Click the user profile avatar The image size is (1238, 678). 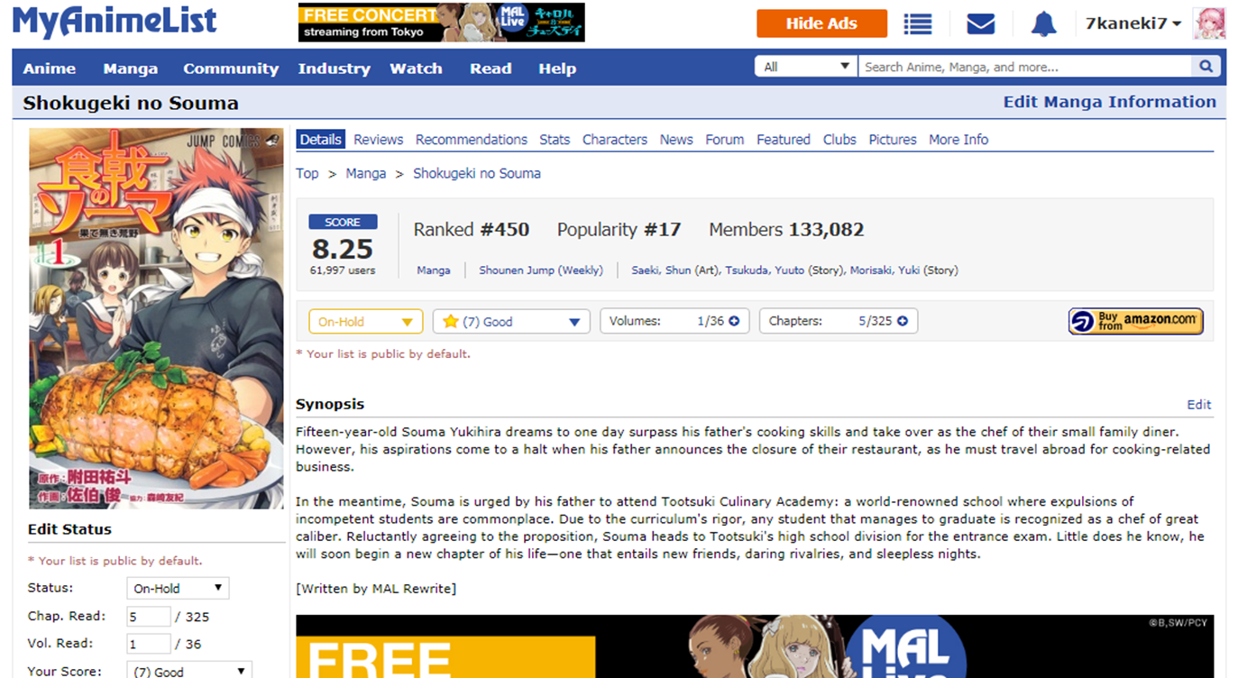pyautogui.click(x=1209, y=24)
